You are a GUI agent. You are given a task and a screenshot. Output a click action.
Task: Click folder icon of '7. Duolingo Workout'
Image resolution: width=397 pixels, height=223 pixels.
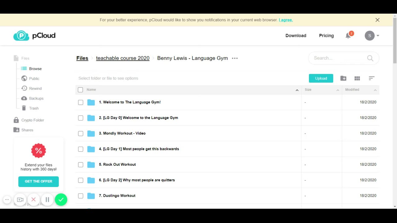coord(91,196)
